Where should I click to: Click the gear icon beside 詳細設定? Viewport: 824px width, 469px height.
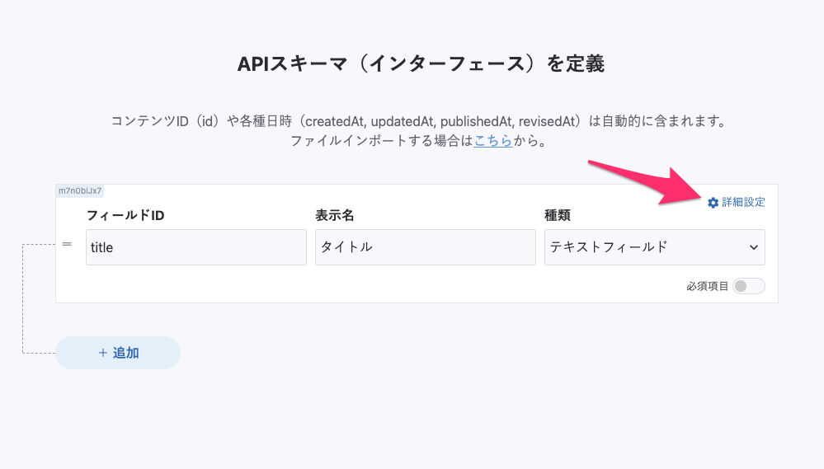713,203
